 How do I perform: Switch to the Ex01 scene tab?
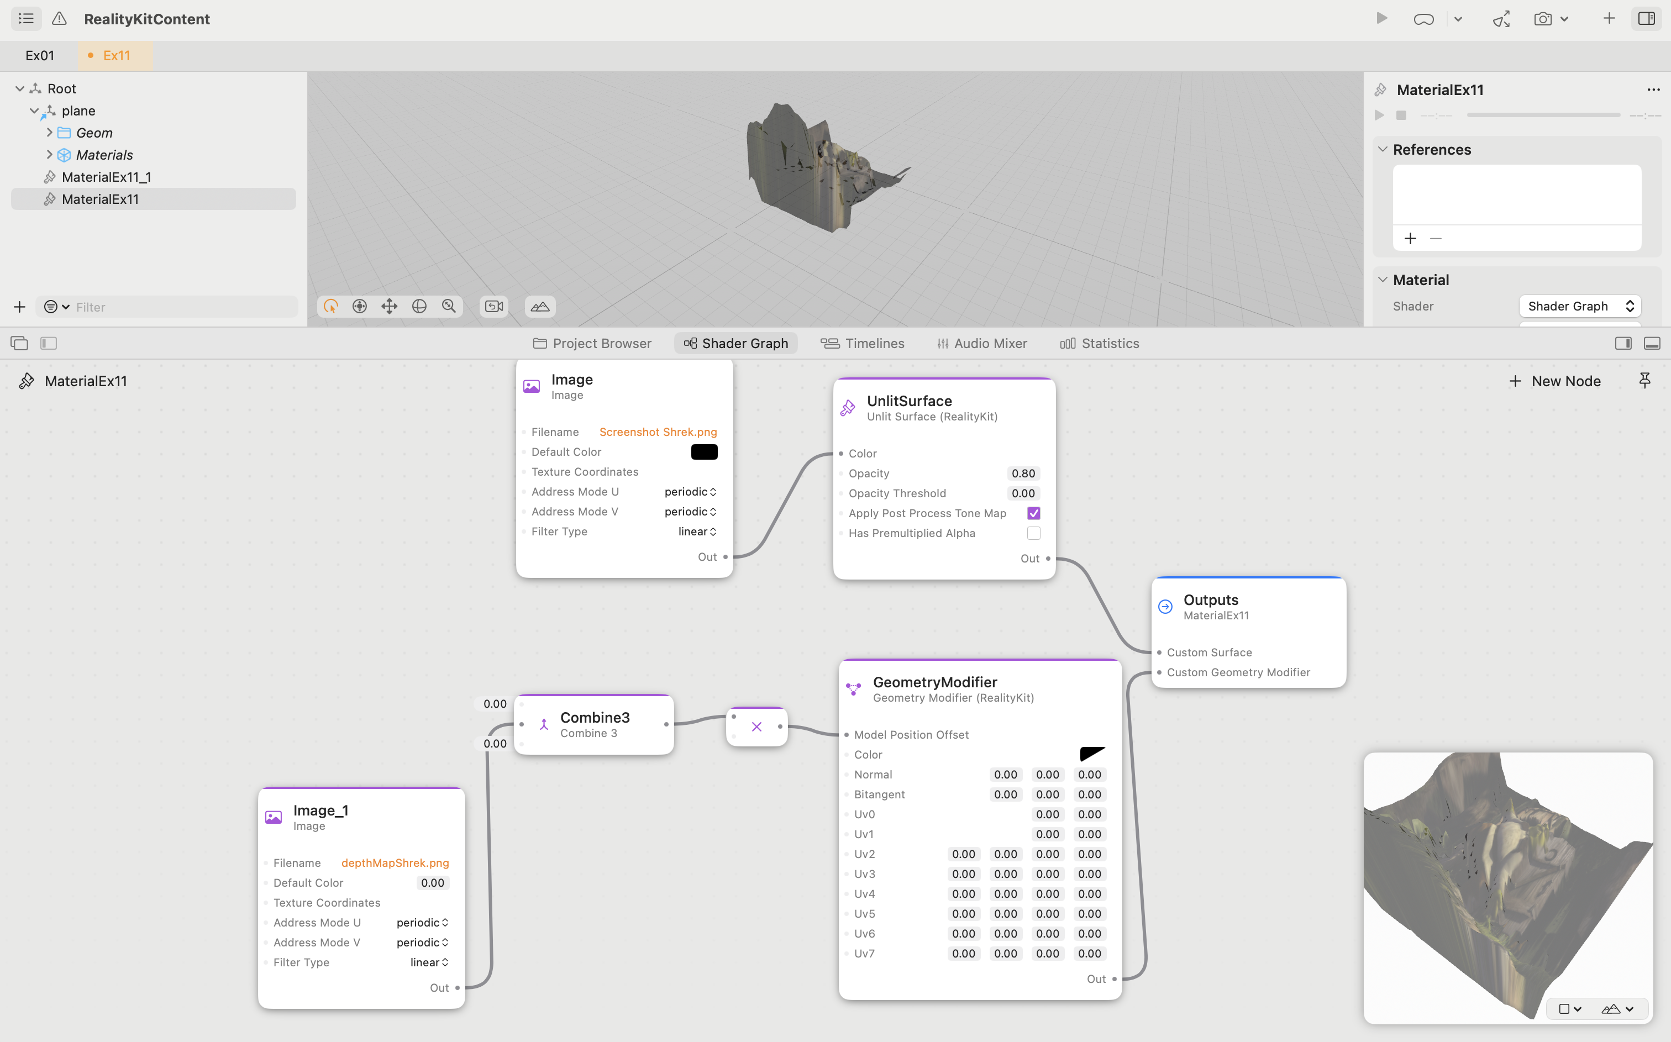(39, 55)
